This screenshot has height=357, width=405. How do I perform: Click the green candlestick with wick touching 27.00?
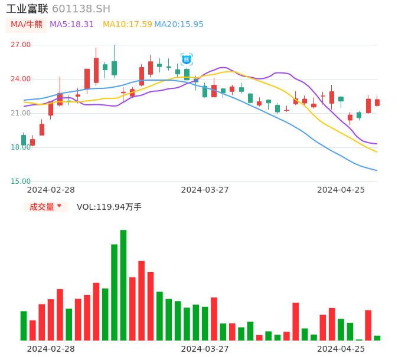(114, 68)
